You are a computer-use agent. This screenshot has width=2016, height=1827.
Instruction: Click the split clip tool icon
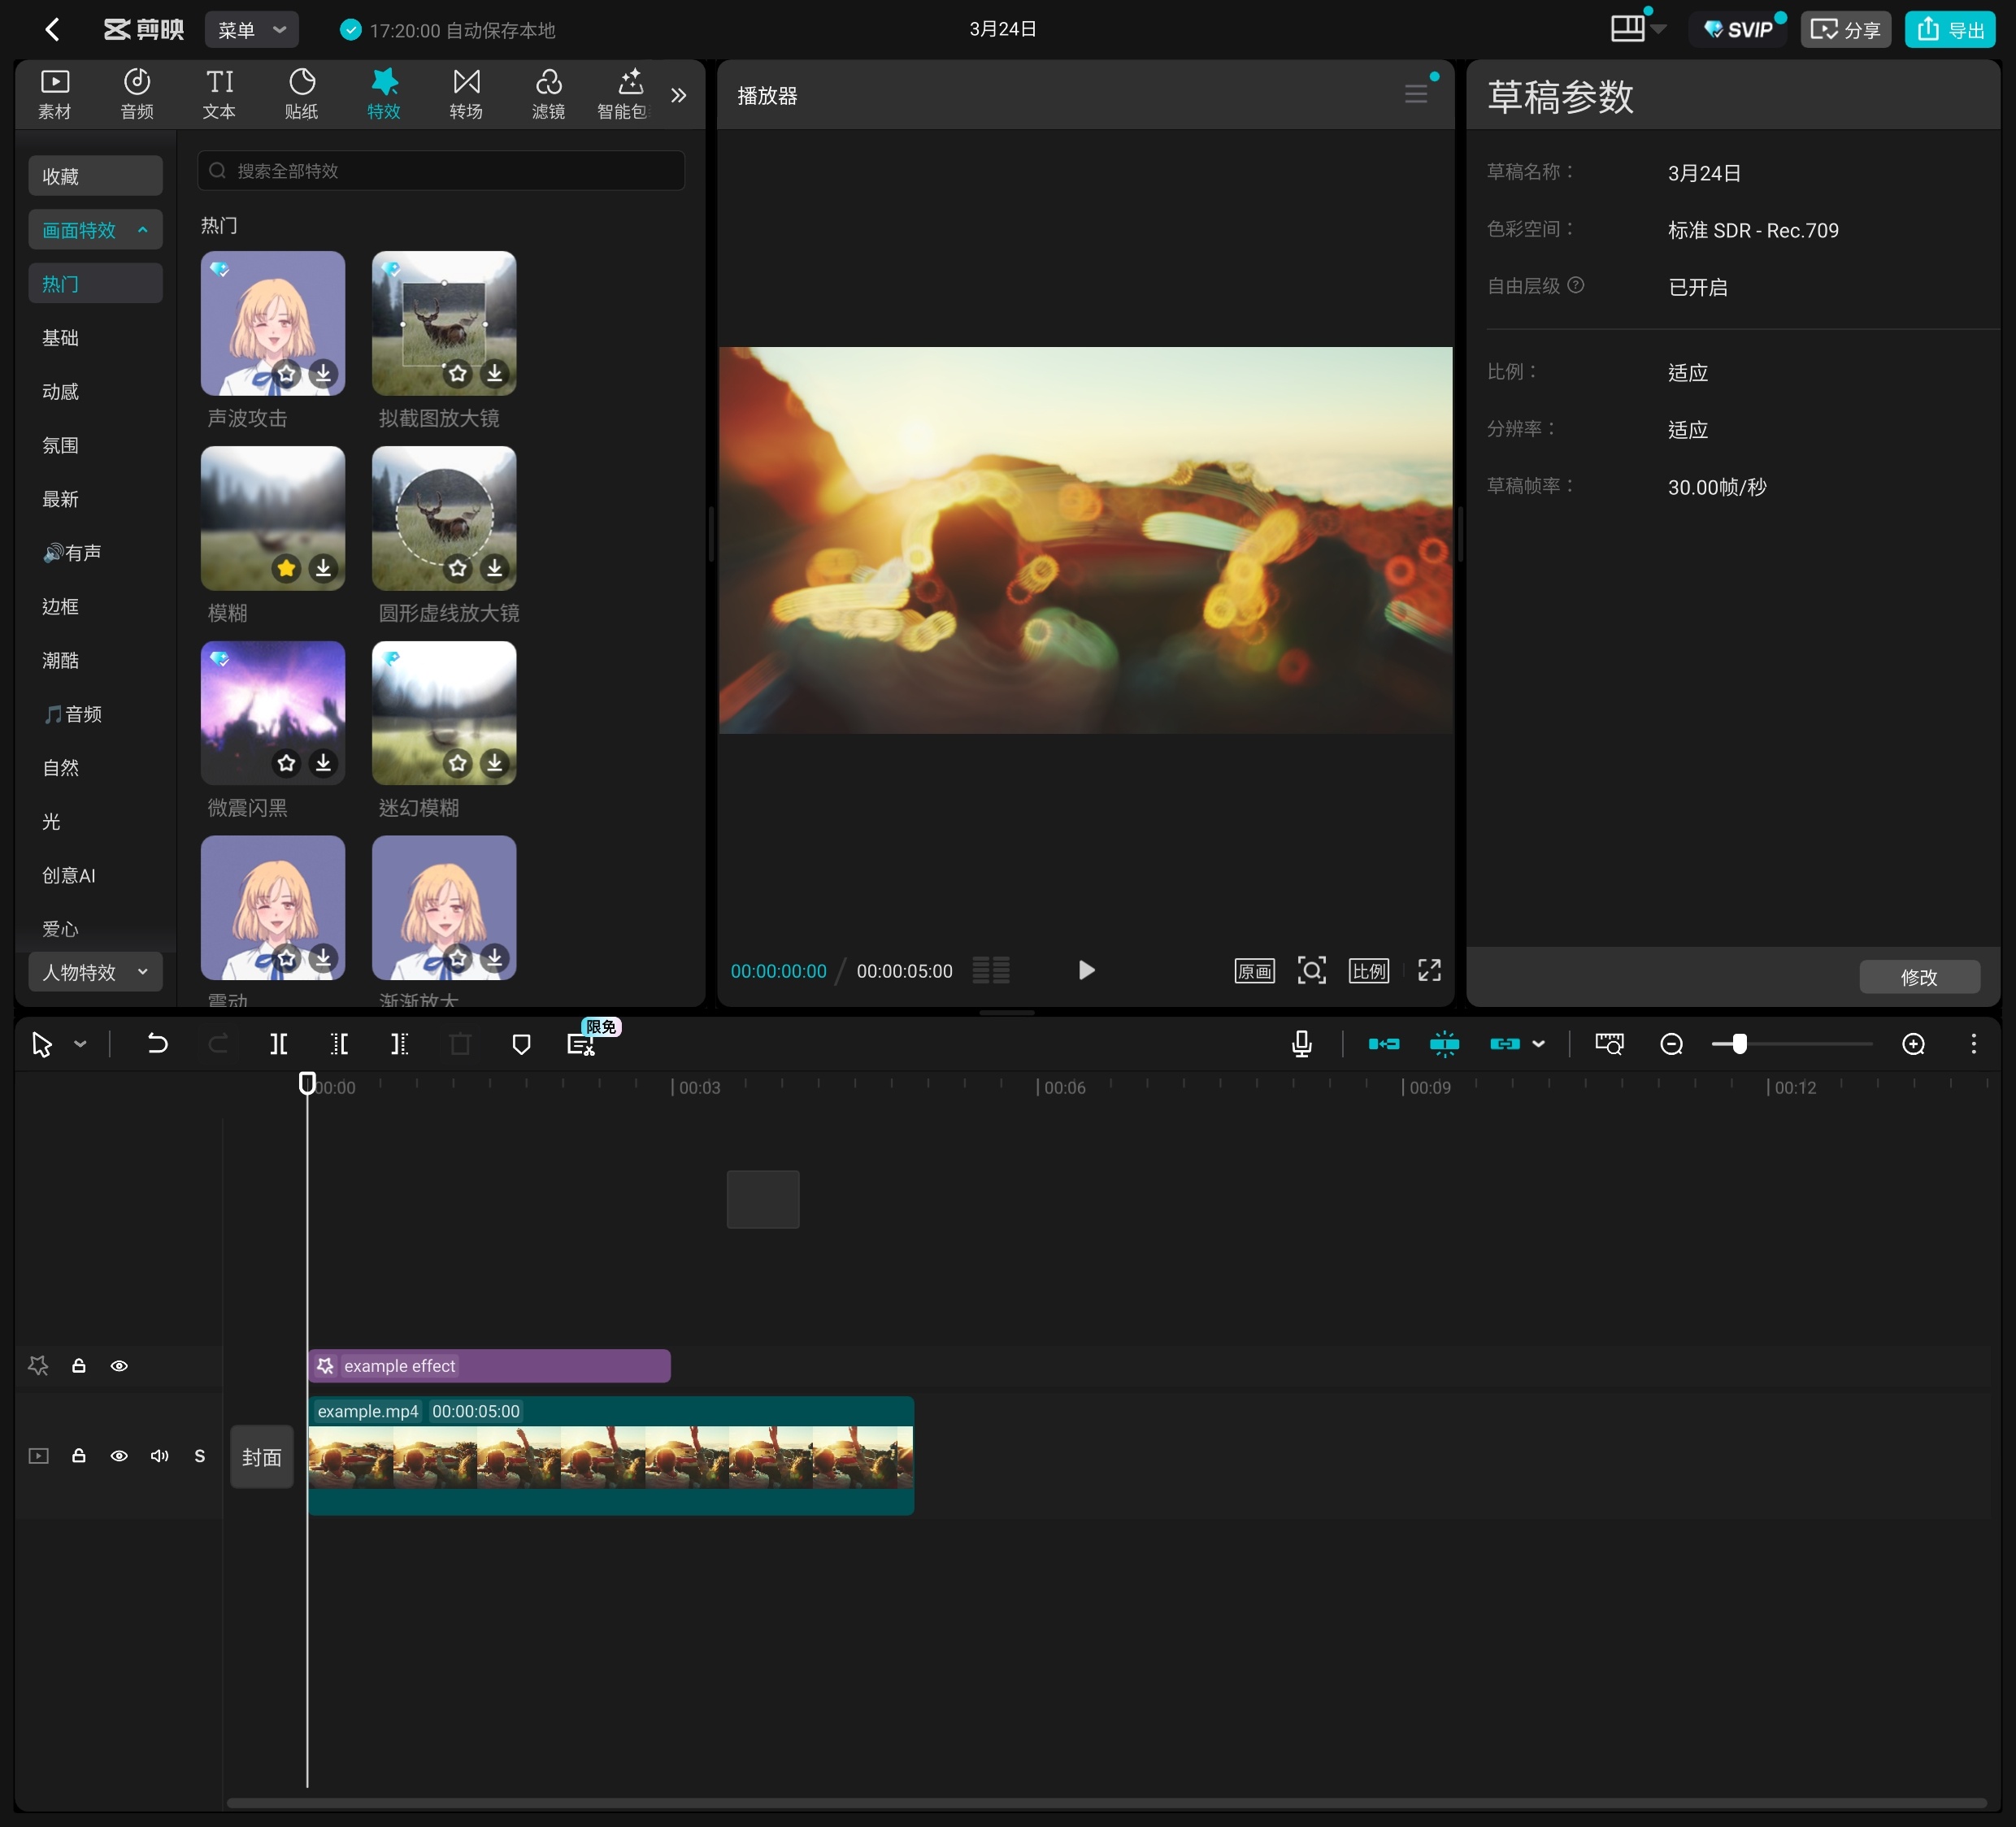279,1044
